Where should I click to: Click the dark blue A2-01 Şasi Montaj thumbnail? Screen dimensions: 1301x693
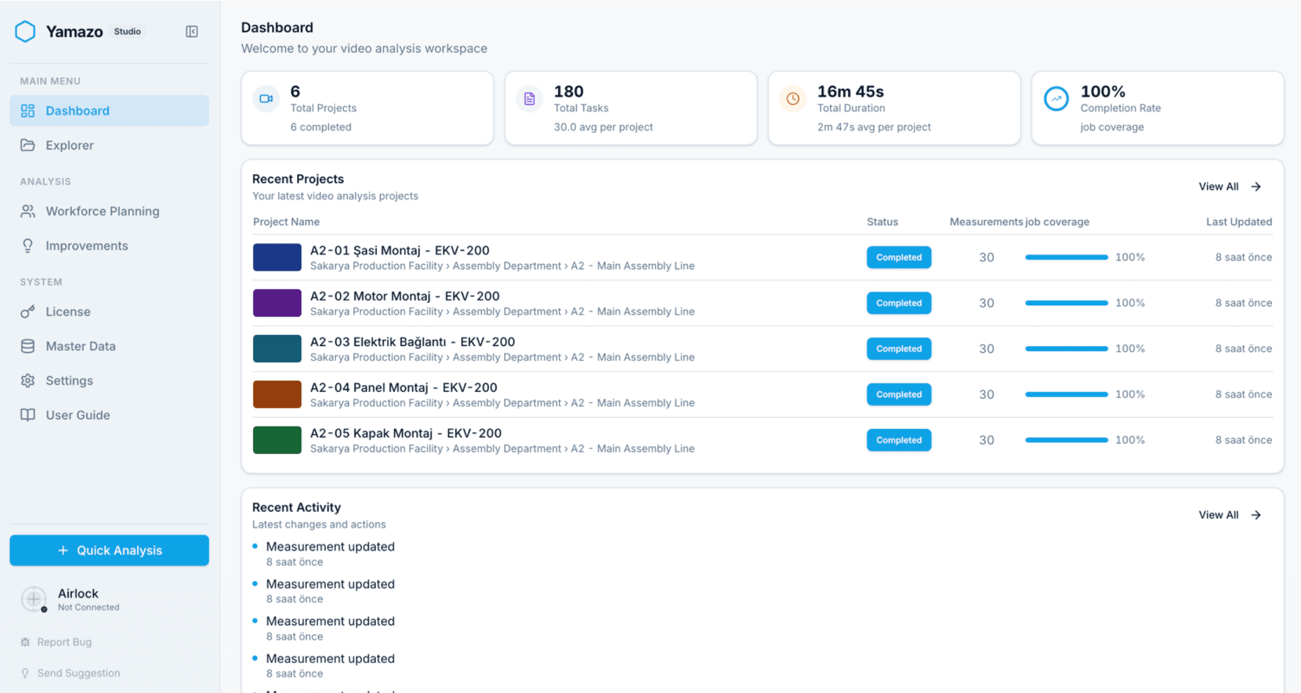277,257
